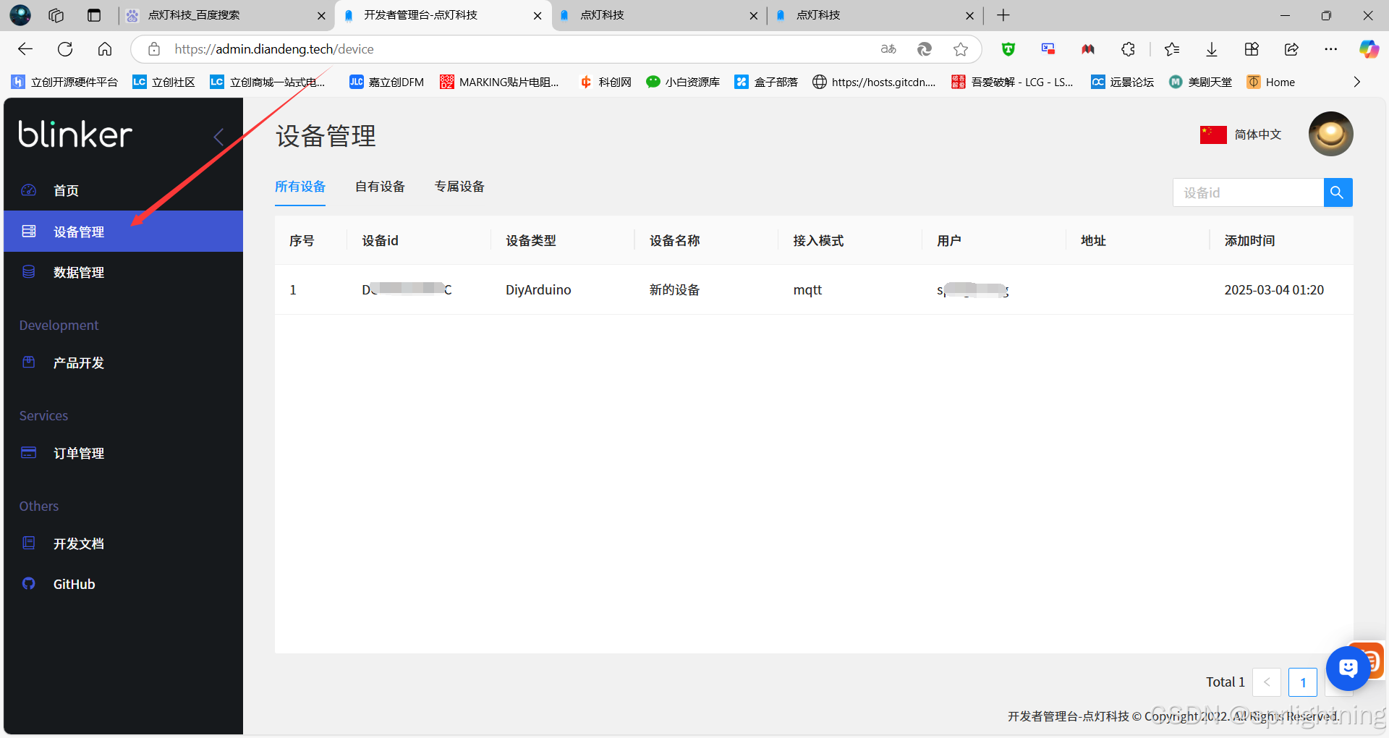Click the document icon beside 开发文档
Screen dimensions: 1389x738
[x=29, y=543]
